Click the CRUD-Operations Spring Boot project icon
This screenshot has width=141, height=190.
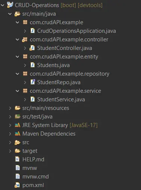click(x=10, y=5)
